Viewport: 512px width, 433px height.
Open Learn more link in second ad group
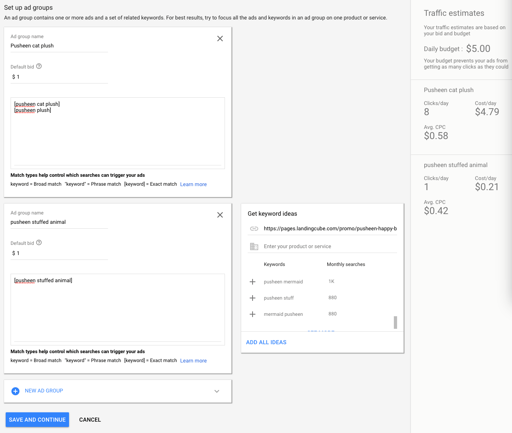point(193,361)
